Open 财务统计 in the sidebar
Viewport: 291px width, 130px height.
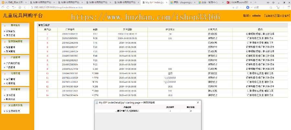click(x=11, y=99)
